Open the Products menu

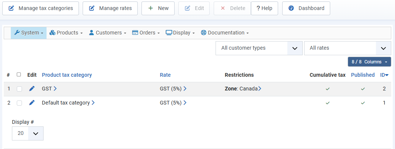click(66, 33)
